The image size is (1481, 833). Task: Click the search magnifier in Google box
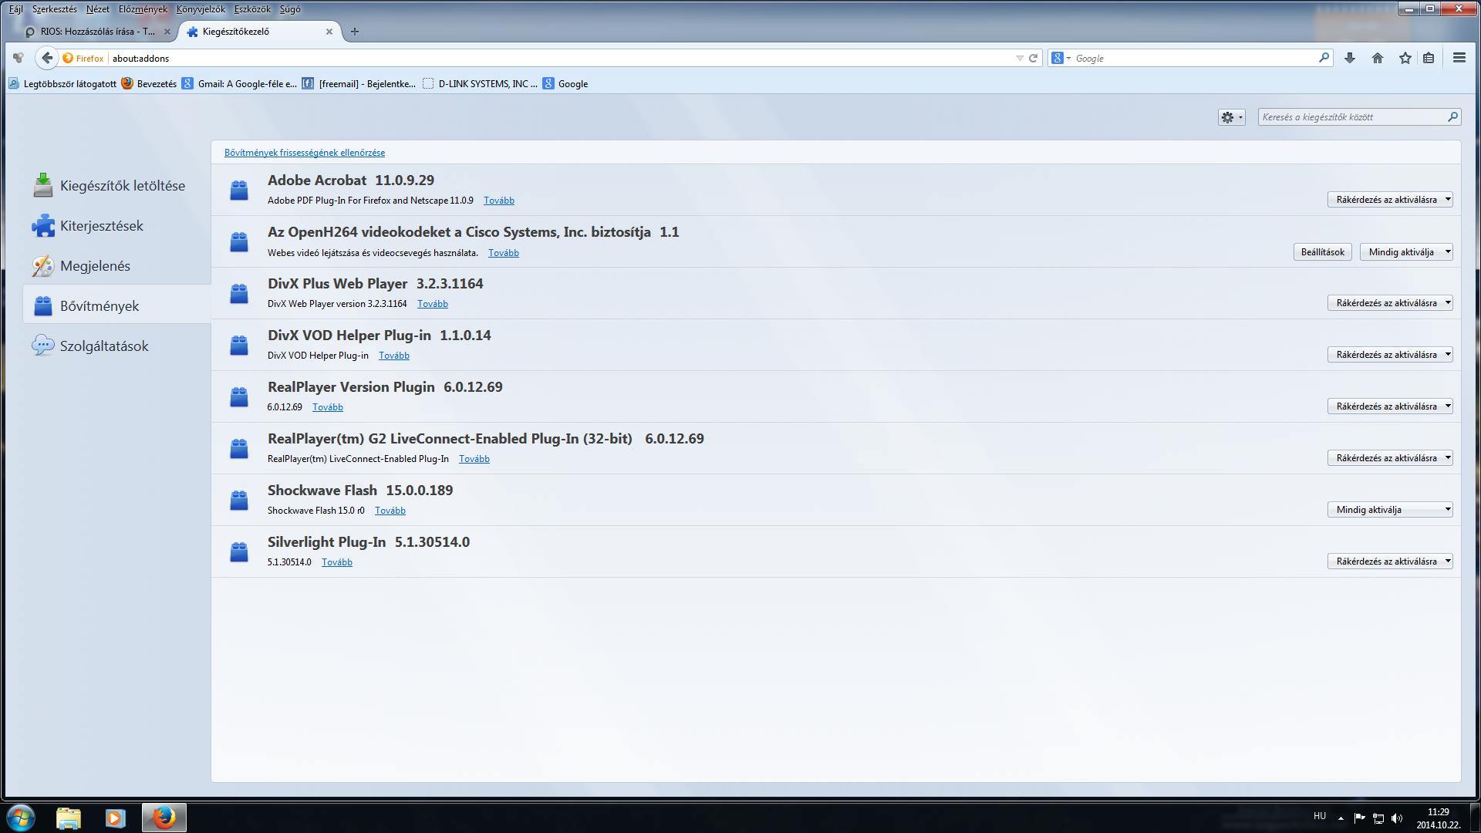1324,58
